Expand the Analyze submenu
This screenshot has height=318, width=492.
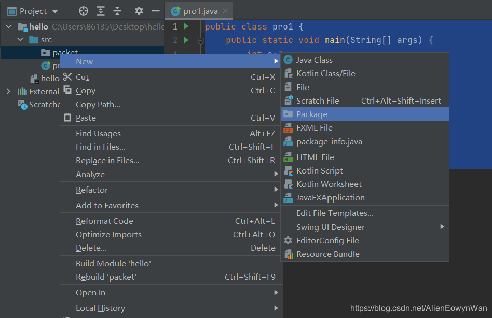pyautogui.click(x=171, y=175)
